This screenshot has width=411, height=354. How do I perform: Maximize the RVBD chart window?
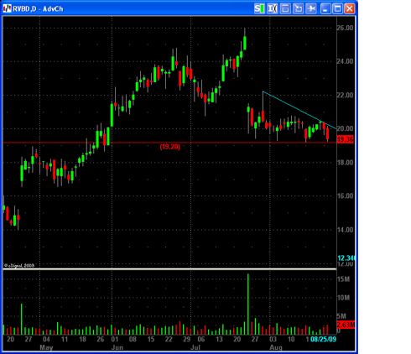click(337, 8)
